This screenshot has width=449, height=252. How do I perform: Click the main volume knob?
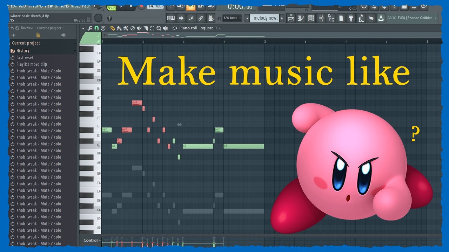tap(98, 18)
